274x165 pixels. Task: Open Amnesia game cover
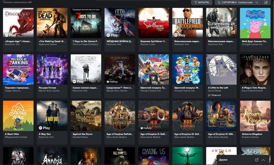point(52,156)
